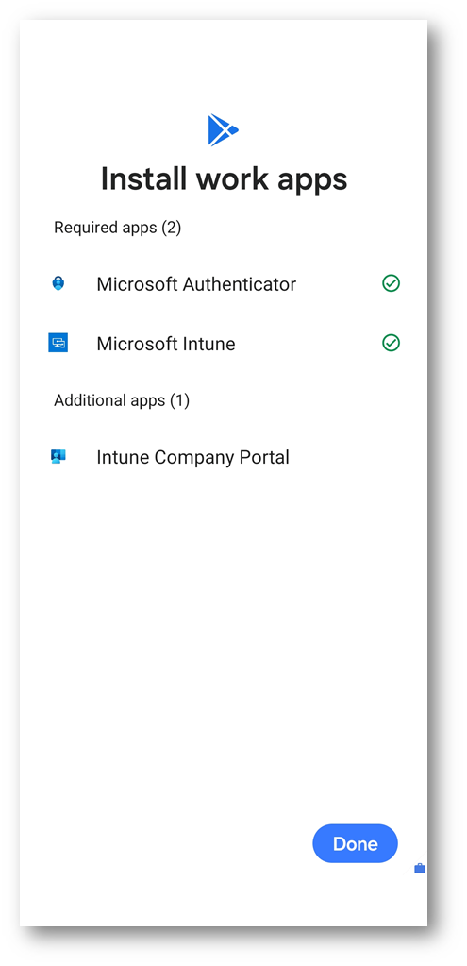Click the Intune Company Portal app icon

(x=58, y=456)
